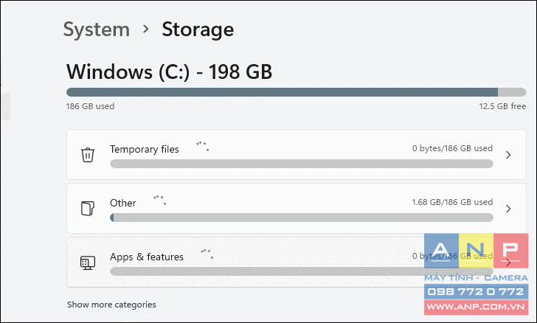Select the Storage breadcrumb title

click(x=198, y=29)
